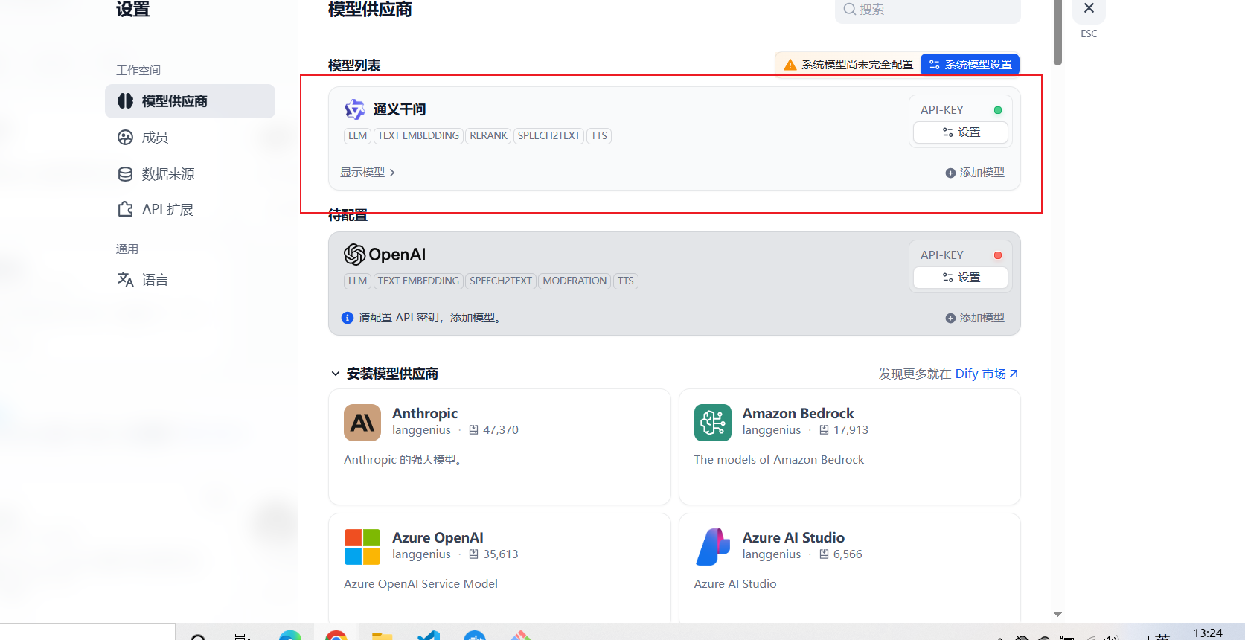Click 添加模型 in the OpenAI card
The width and height of the screenshot is (1245, 640).
point(975,318)
